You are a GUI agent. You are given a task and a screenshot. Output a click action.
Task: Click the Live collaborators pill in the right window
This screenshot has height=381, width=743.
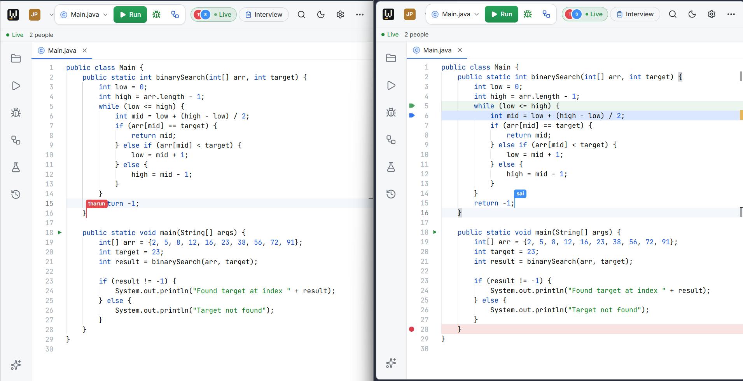pyautogui.click(x=585, y=14)
